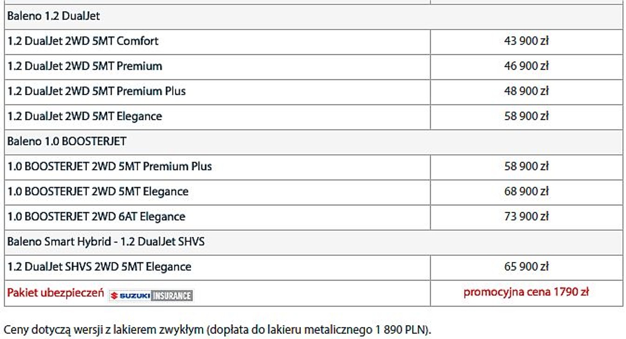626x339 pixels.
Task: Click the 65 900 zł price cell
Action: 526,267
